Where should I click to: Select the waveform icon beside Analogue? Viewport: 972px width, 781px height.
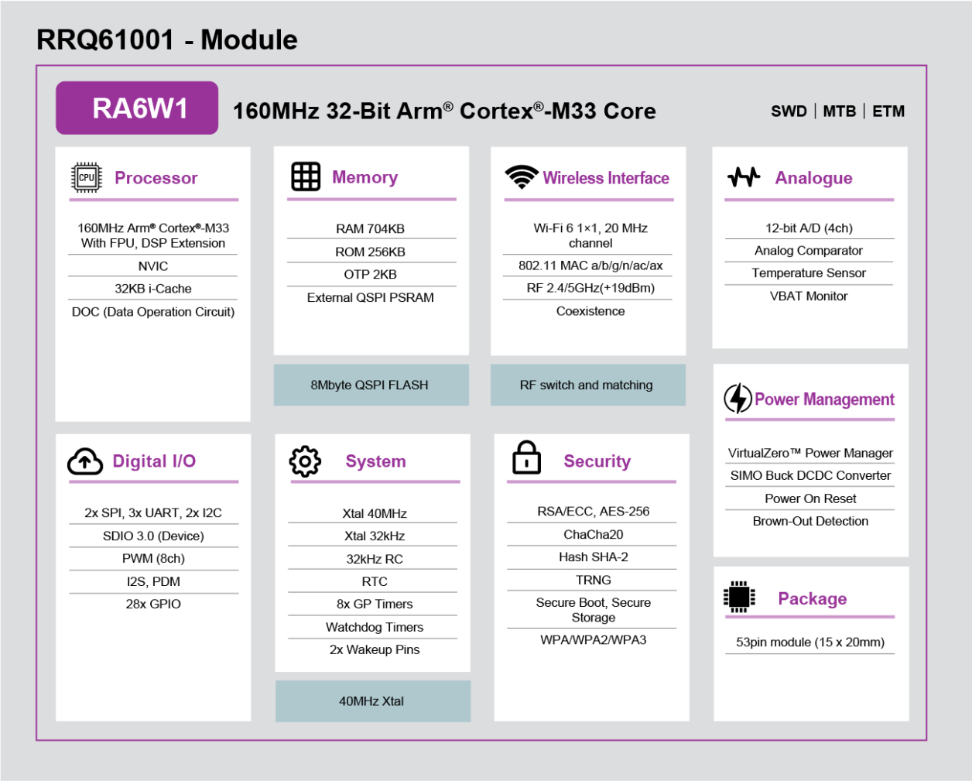pyautogui.click(x=743, y=176)
